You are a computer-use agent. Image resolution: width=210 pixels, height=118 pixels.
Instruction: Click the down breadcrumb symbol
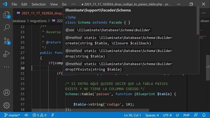click(x=205, y=21)
